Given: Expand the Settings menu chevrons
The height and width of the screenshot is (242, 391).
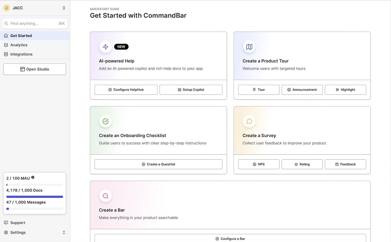Looking at the screenshot, I should [64, 233].
